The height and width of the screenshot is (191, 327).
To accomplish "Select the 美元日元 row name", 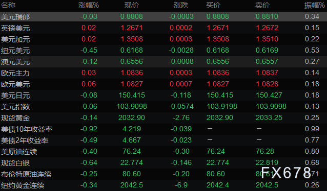I will click(16, 96).
